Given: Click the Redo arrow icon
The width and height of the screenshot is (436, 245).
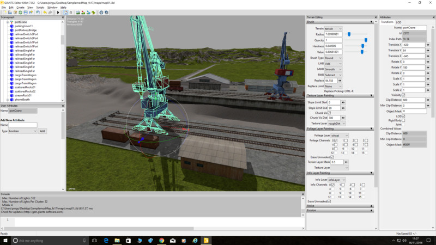Looking at the screenshot, I should pos(50,13).
